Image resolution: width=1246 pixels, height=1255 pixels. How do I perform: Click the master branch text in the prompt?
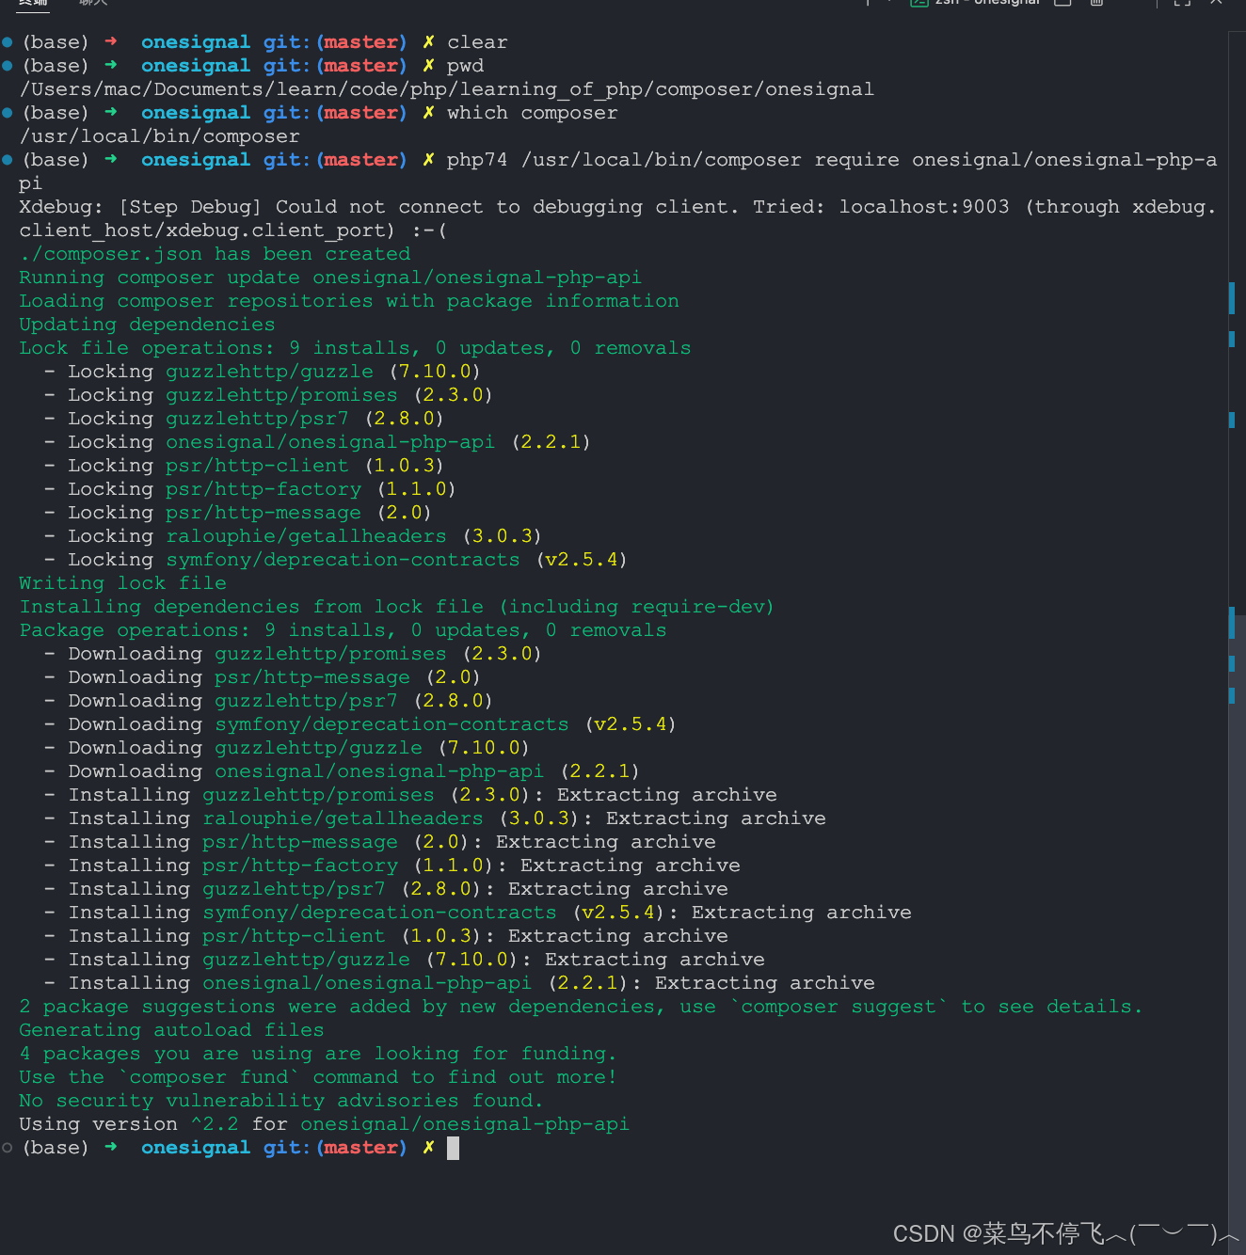[362, 1147]
